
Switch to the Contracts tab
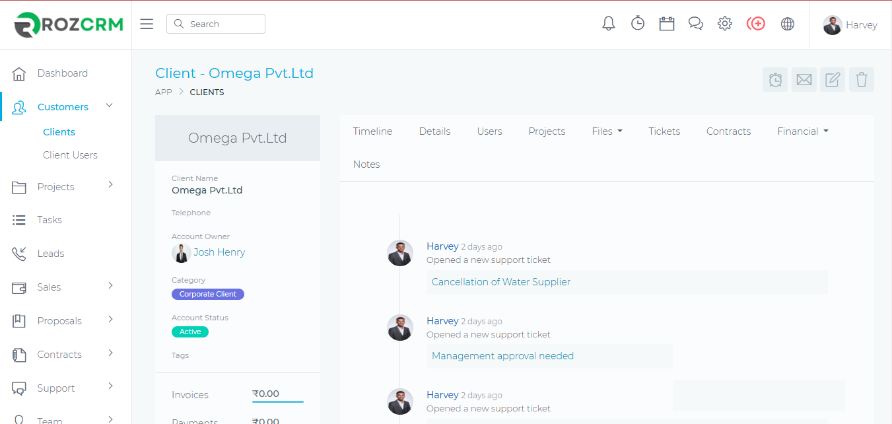(x=728, y=131)
